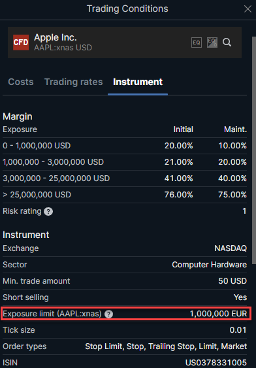
Task: Open instrument search via the magnifier icon
Action: (x=227, y=42)
